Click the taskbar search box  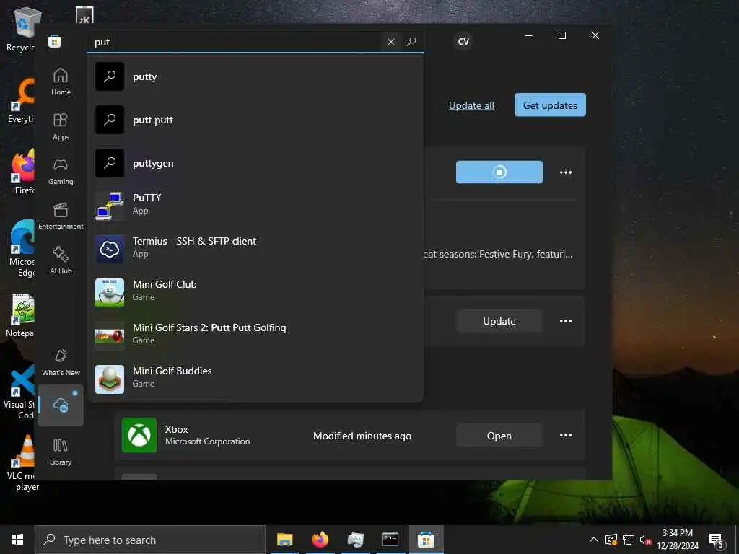click(150, 540)
